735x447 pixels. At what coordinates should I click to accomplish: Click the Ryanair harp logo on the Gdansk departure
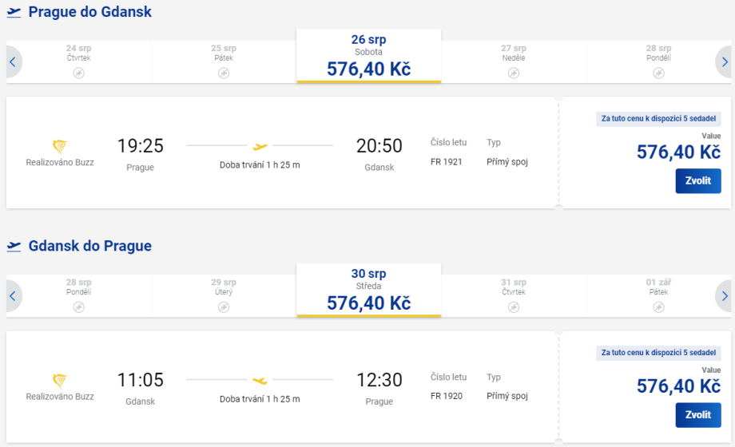[60, 380]
